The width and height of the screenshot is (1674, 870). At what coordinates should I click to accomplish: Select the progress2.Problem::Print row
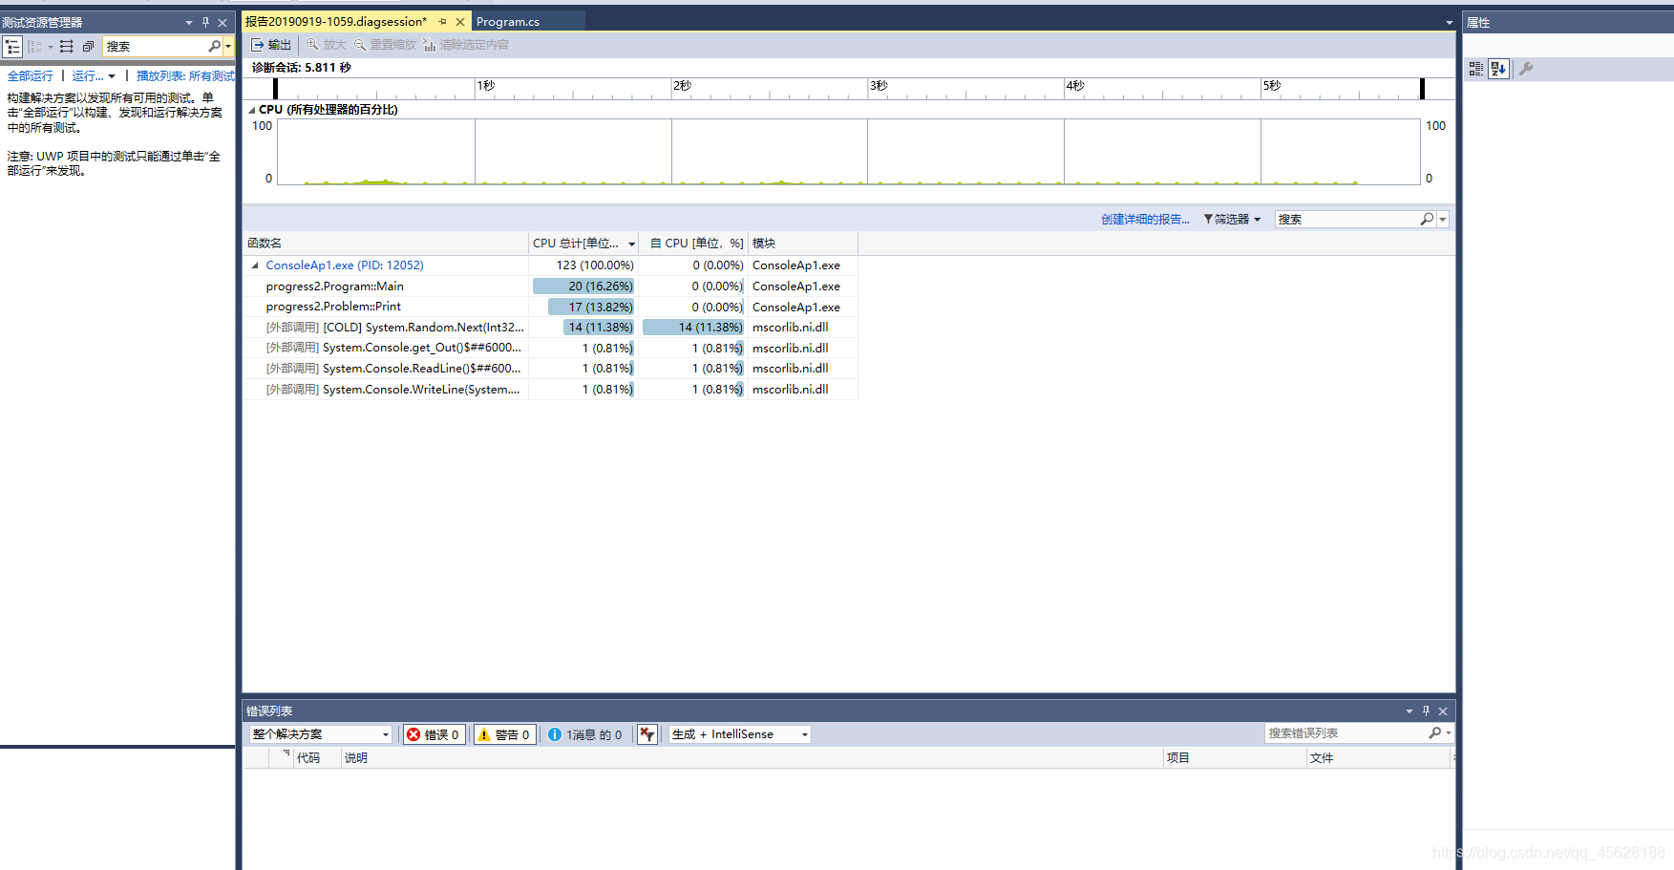[550, 307]
